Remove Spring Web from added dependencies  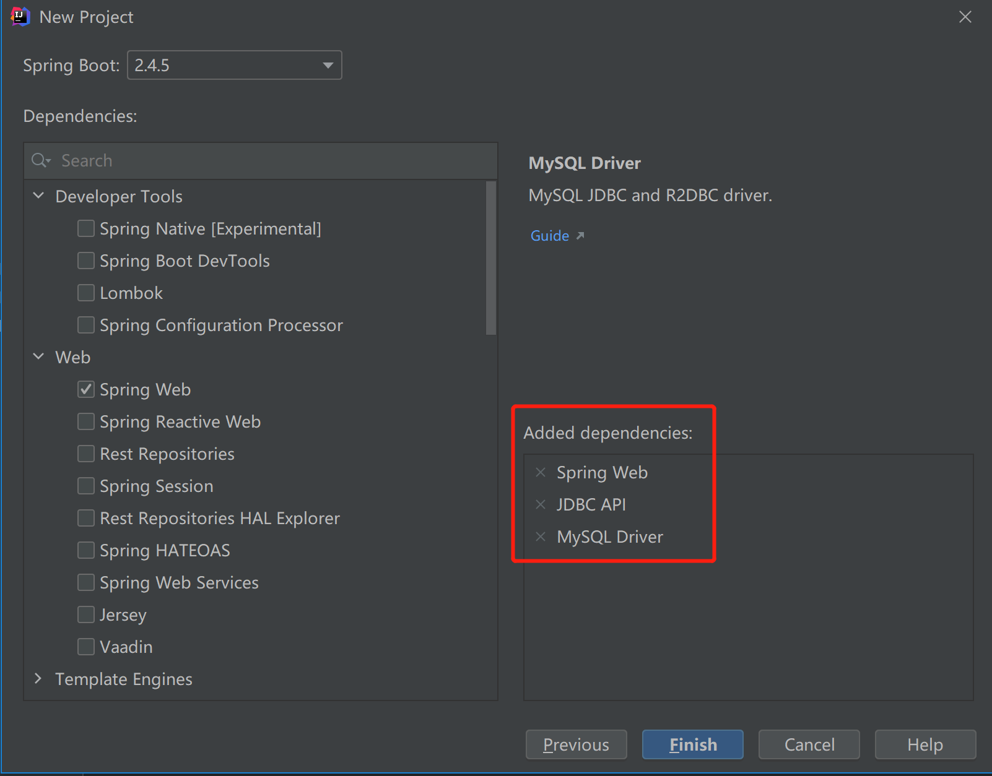[x=541, y=473]
